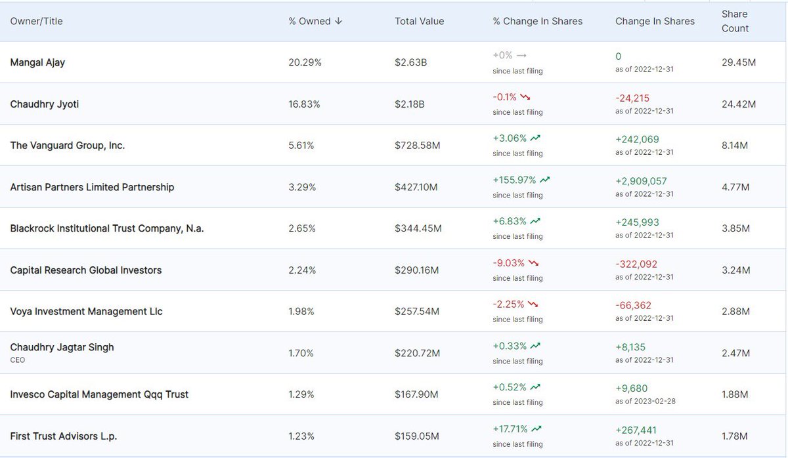Click the sort arrow beside % Owned
The image size is (788, 458).
tap(338, 21)
